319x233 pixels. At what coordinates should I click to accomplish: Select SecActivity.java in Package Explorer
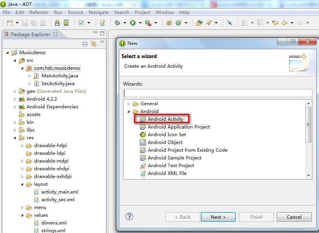(x=54, y=84)
